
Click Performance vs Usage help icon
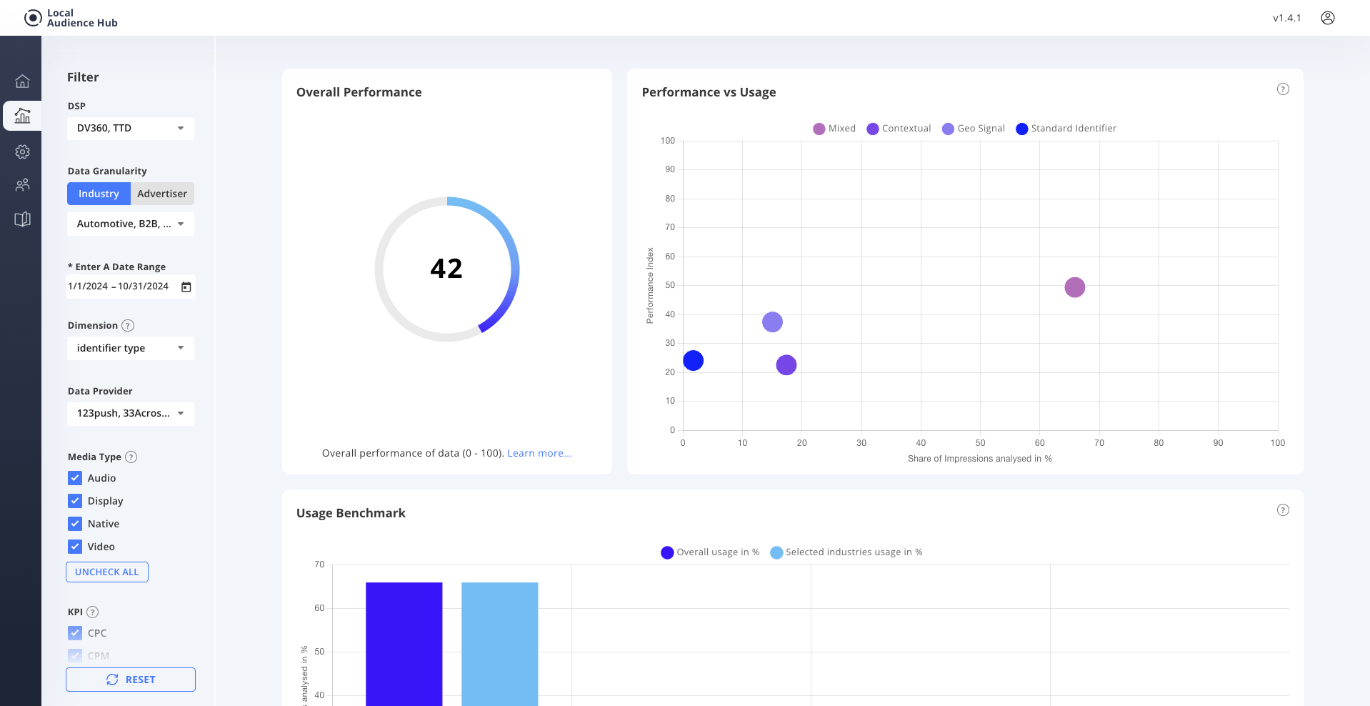pos(1283,89)
